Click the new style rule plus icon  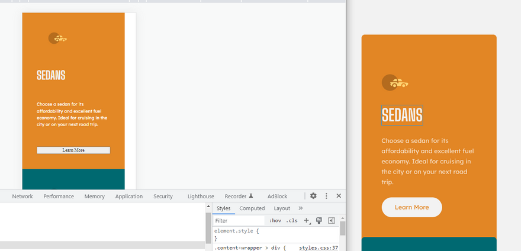coord(307,221)
